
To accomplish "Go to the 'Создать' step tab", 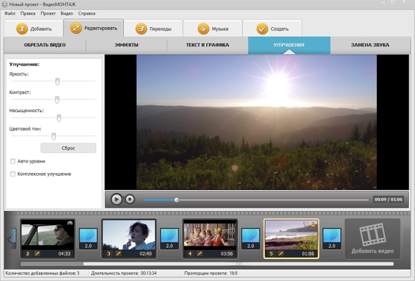I will coord(273,28).
